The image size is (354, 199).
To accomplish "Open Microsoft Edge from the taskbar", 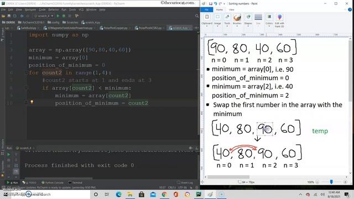I will click(118, 194).
